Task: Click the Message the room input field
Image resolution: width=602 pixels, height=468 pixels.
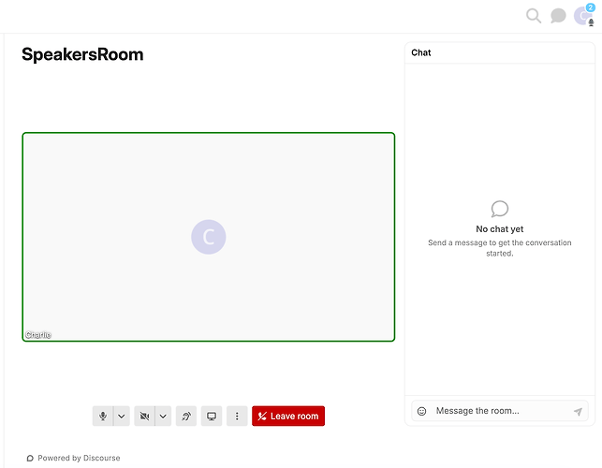Action: click(500, 411)
